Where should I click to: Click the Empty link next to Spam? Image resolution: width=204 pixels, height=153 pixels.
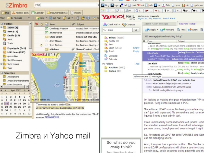[136, 48]
